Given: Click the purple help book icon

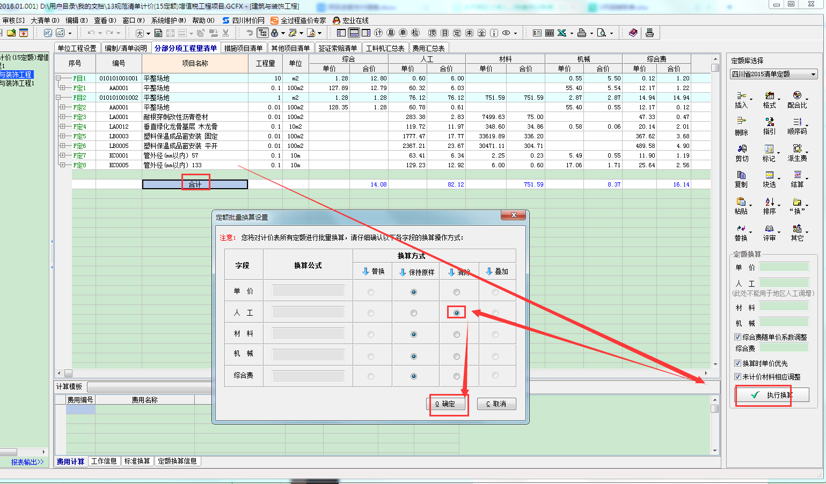Looking at the screenshot, I should pyautogui.click(x=633, y=33).
